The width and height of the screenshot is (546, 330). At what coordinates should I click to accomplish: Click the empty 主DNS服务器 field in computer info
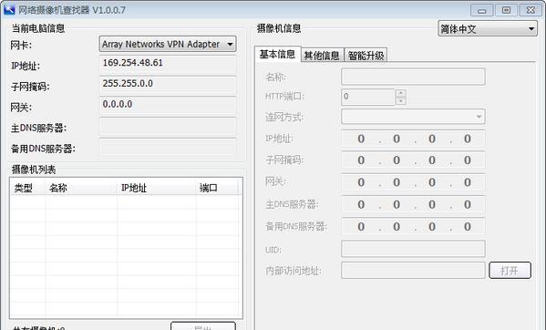point(168,127)
